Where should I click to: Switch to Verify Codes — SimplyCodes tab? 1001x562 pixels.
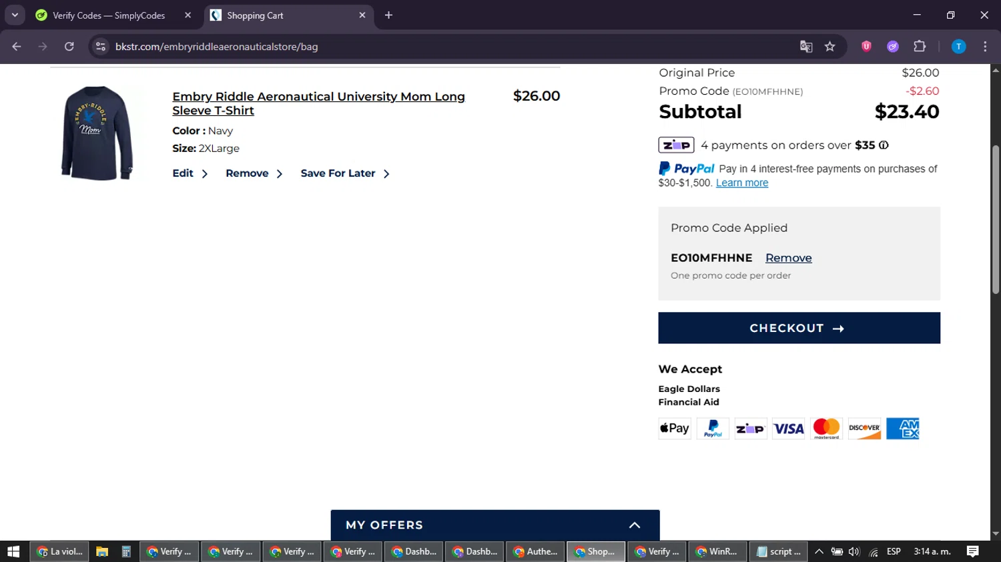pos(109,15)
